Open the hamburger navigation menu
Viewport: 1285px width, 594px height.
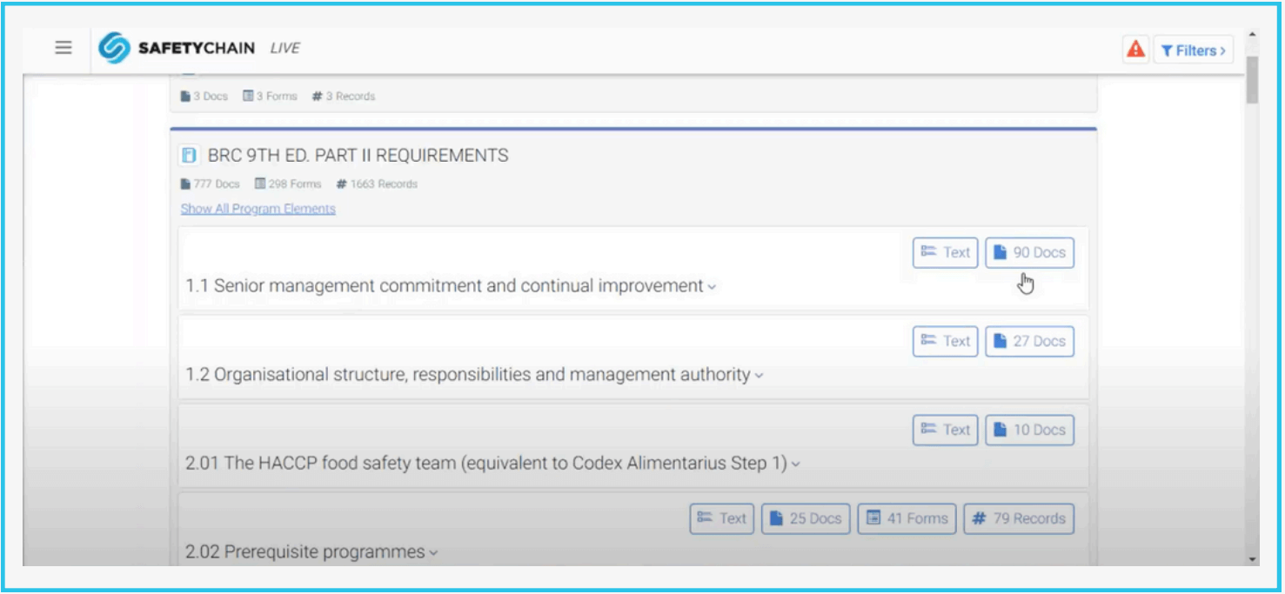click(64, 48)
